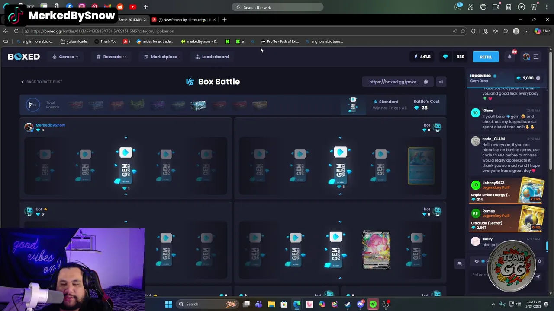Click the Search the web box
Viewport: 554px width, 311px height.
coord(277,7)
